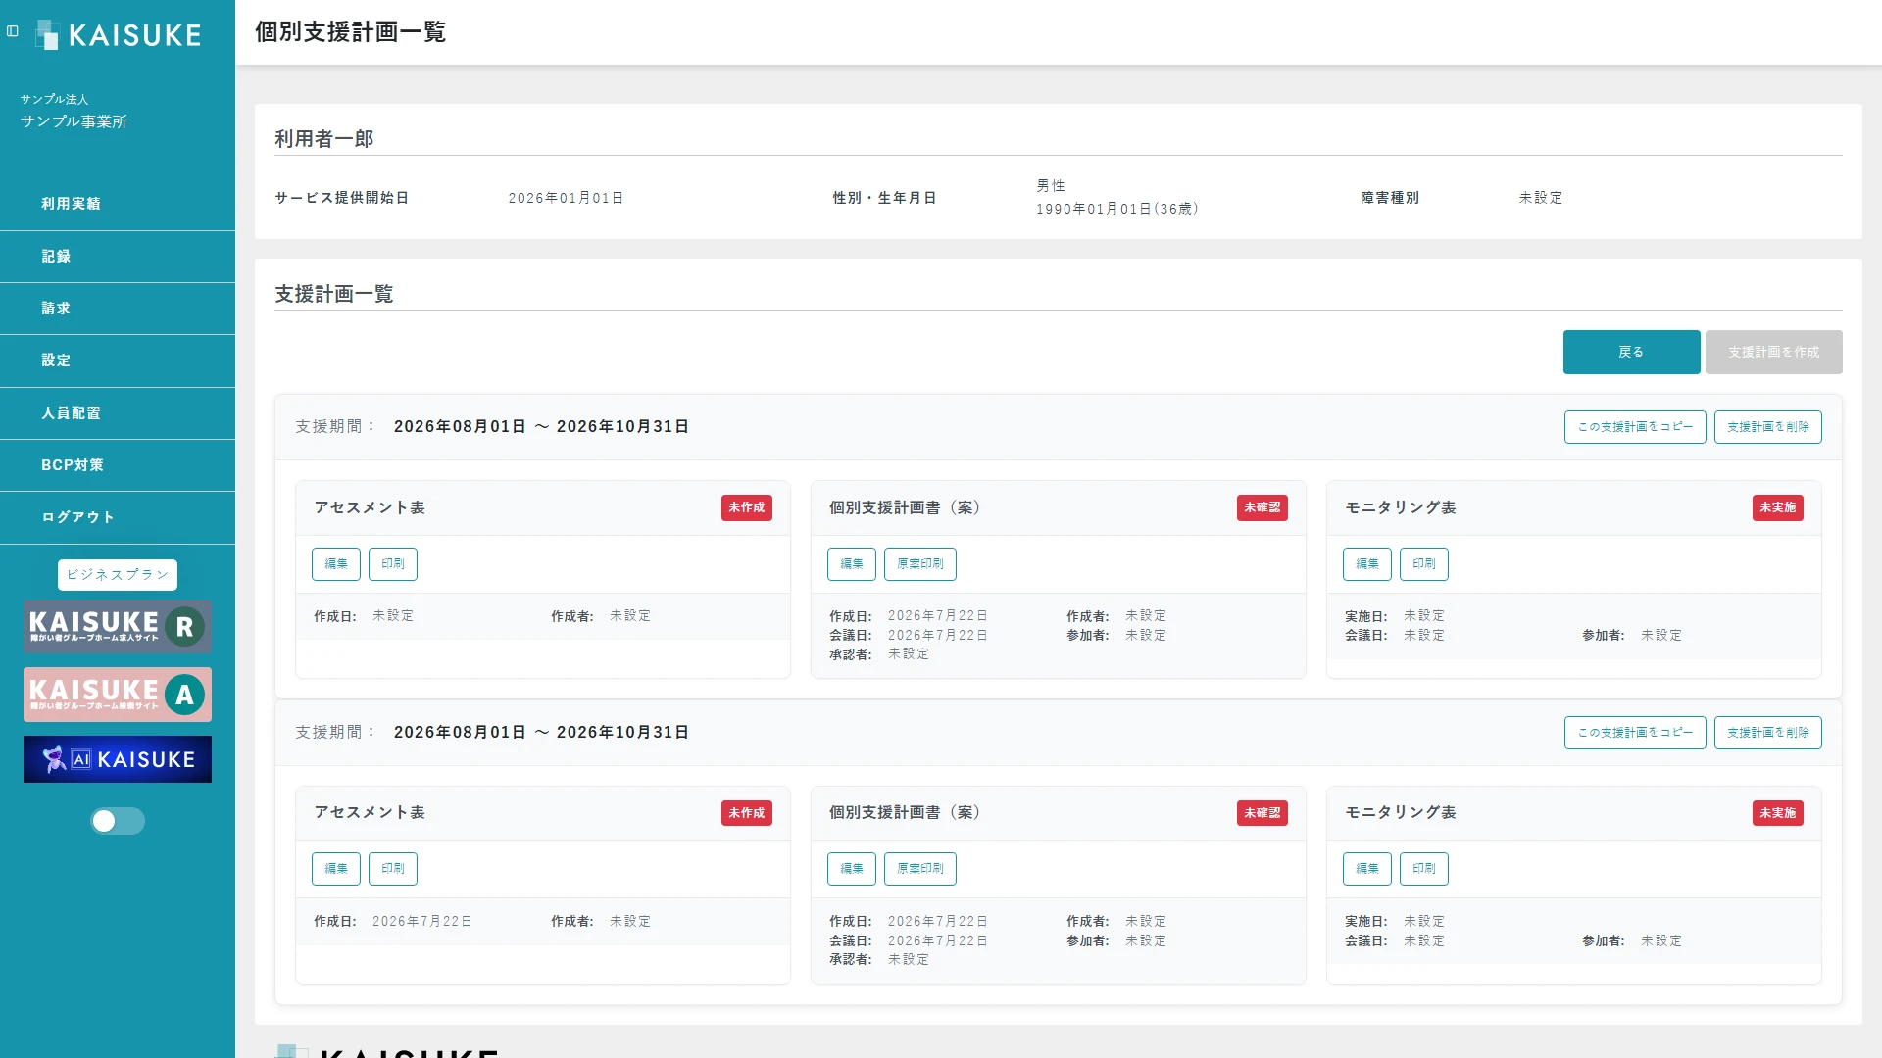This screenshot has width=1882, height=1058.
Task: Edit the second plan's モニタリング表
Action: 1367,869
